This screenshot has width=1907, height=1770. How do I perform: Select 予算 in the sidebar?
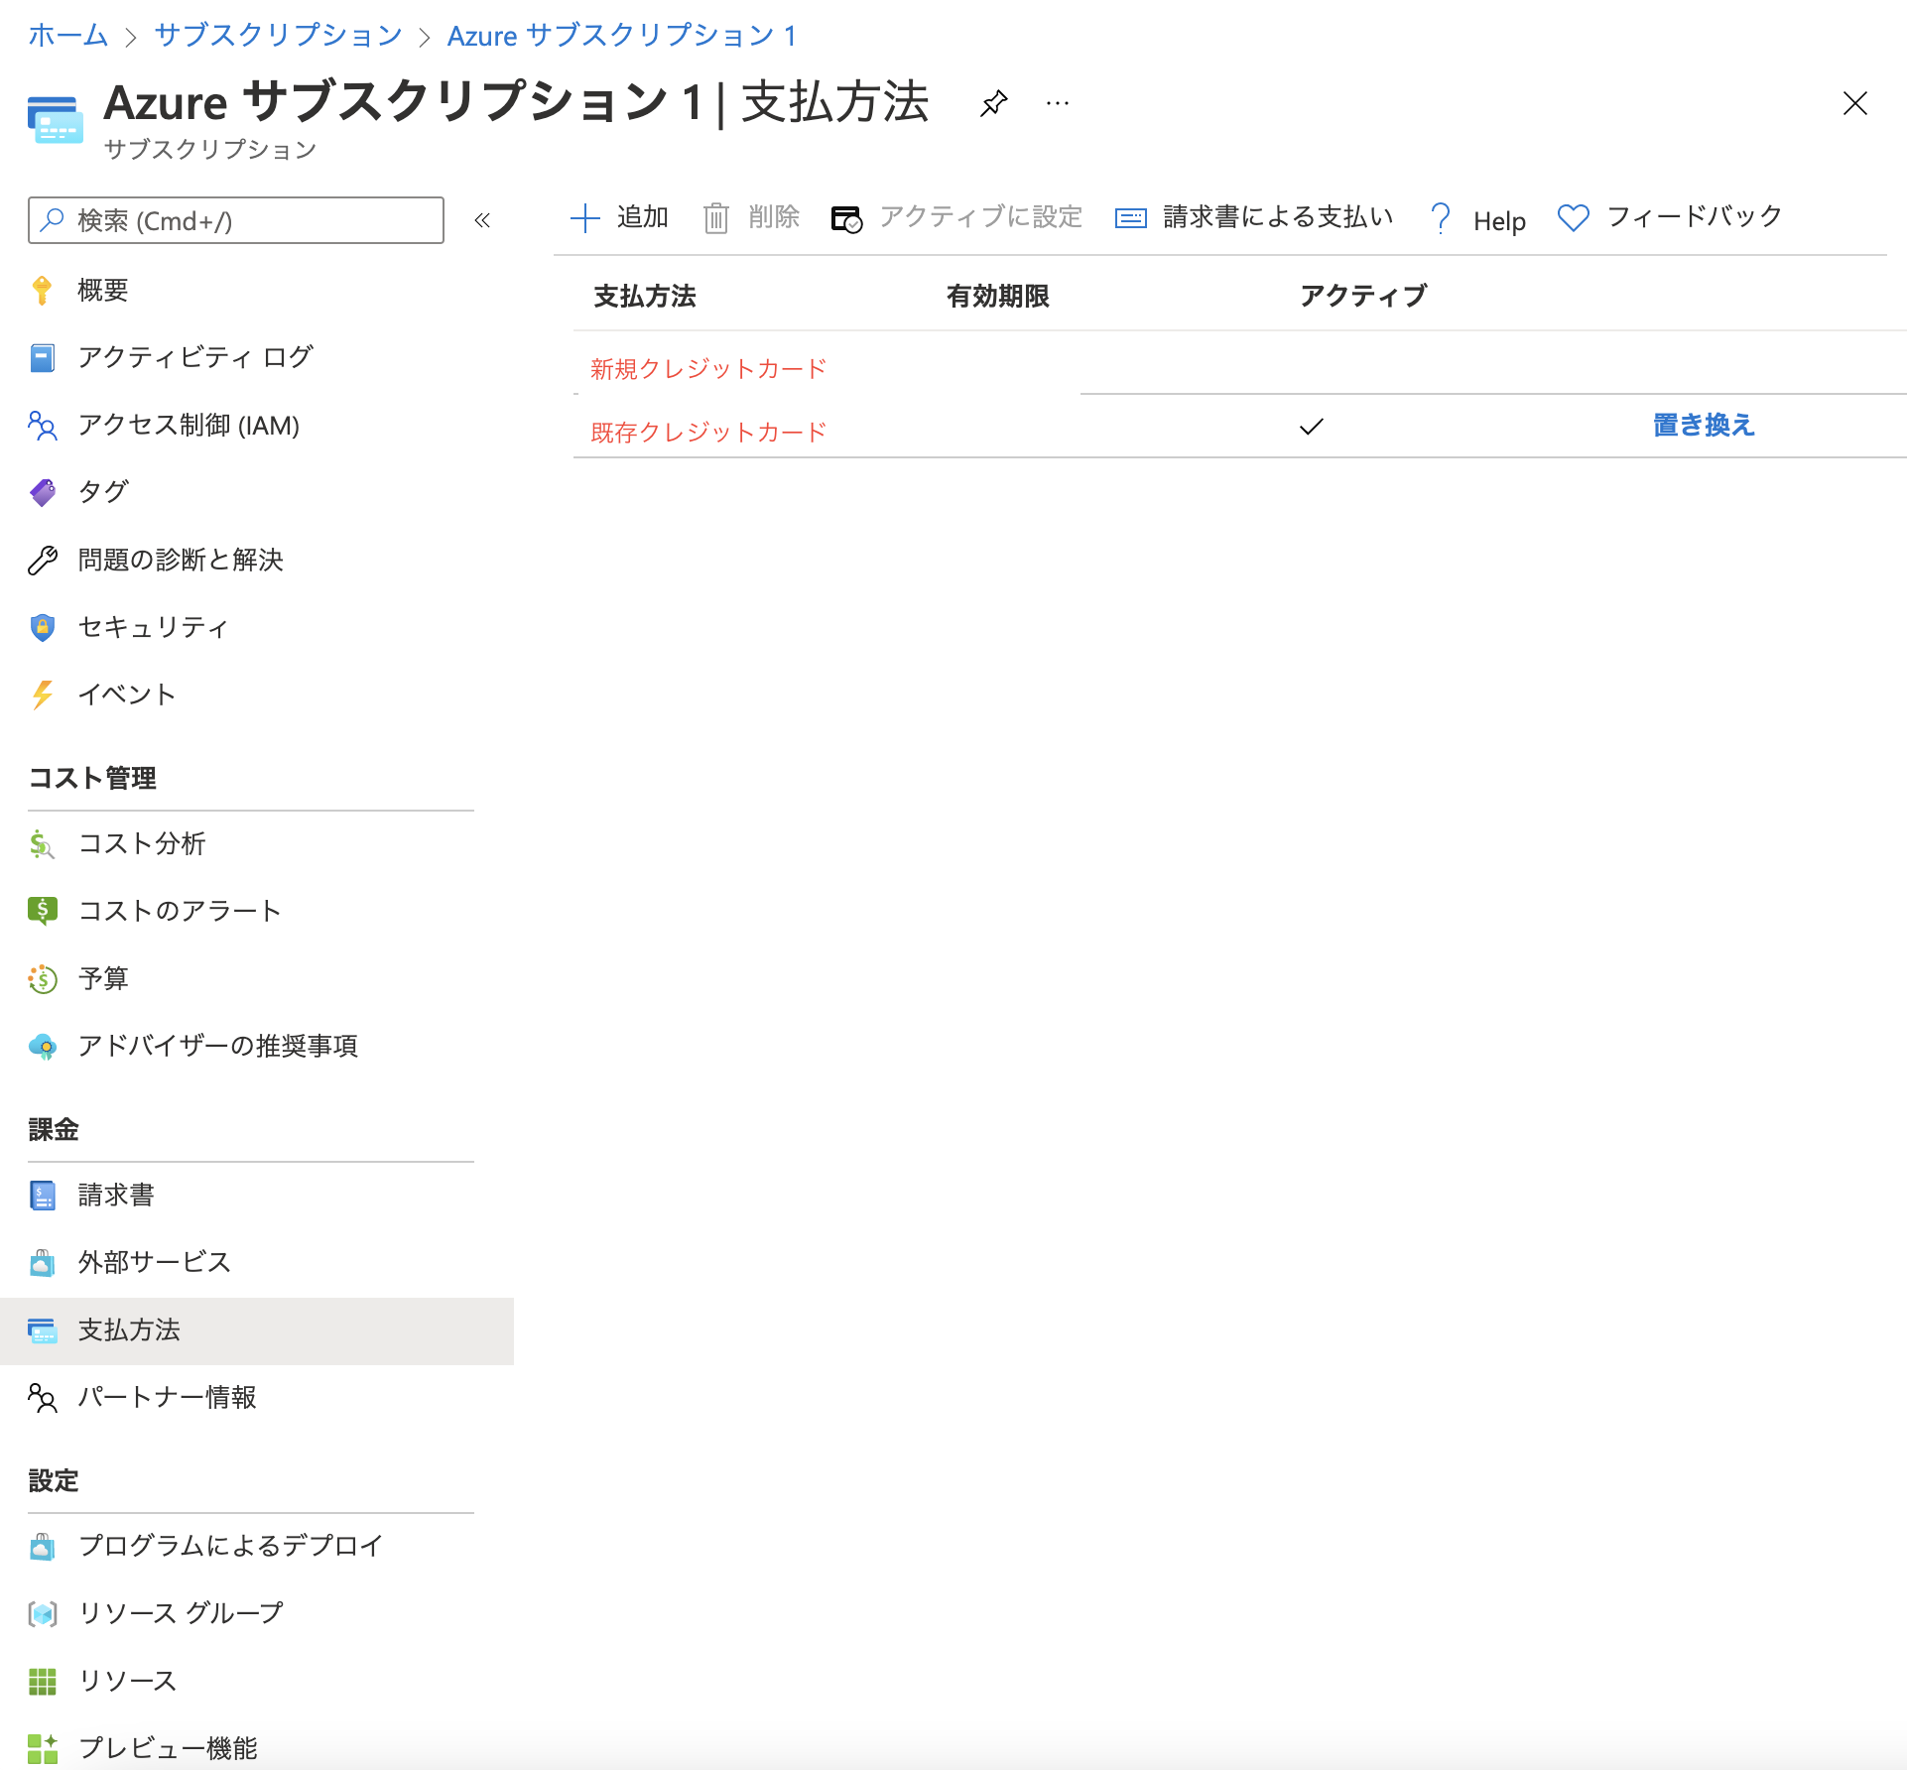103,978
